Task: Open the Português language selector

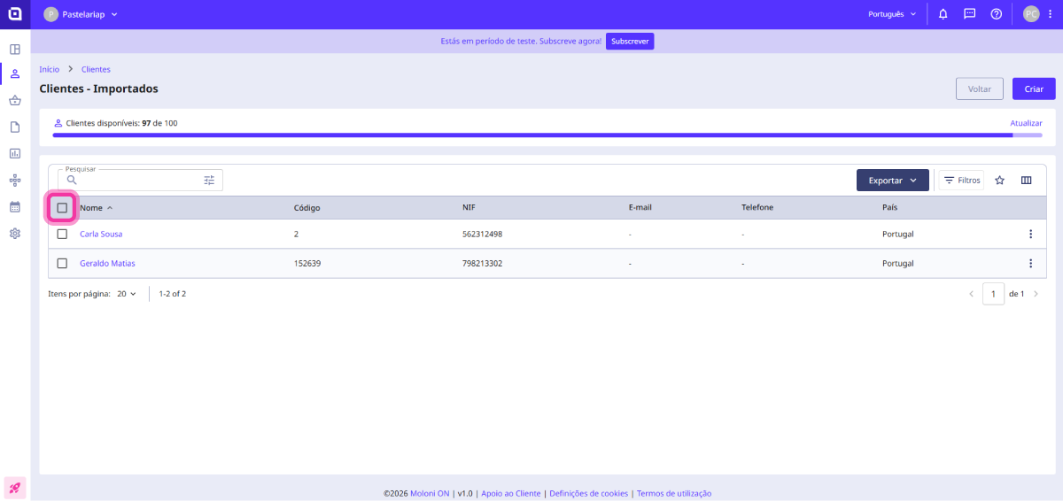Action: 892,14
